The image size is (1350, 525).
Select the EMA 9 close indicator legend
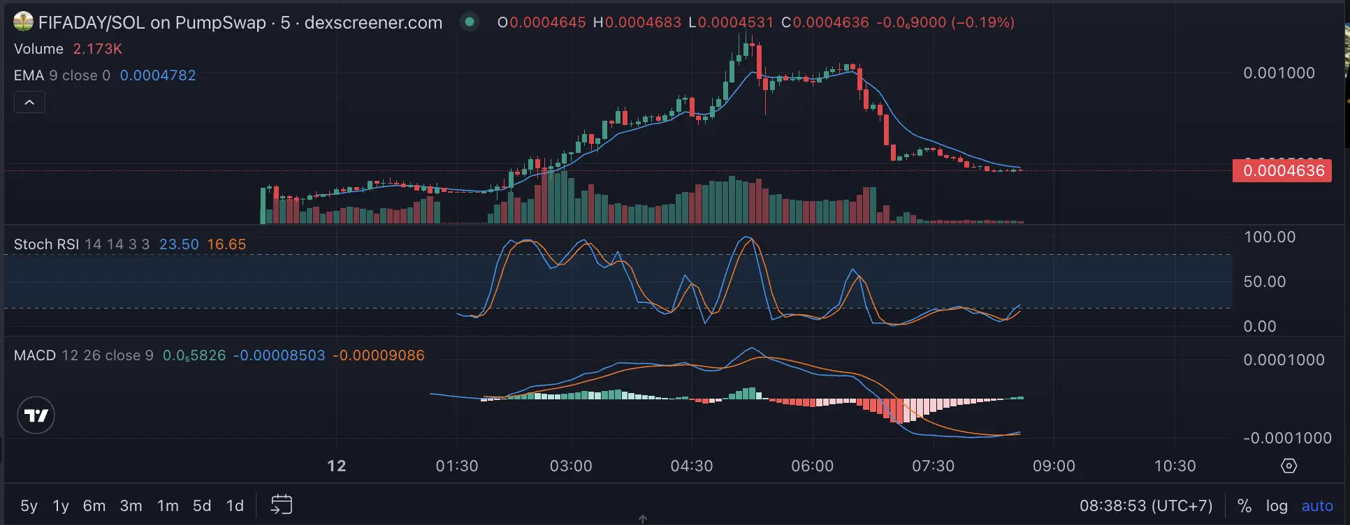click(x=62, y=75)
